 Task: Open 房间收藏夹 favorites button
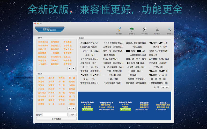tap(56, 119)
